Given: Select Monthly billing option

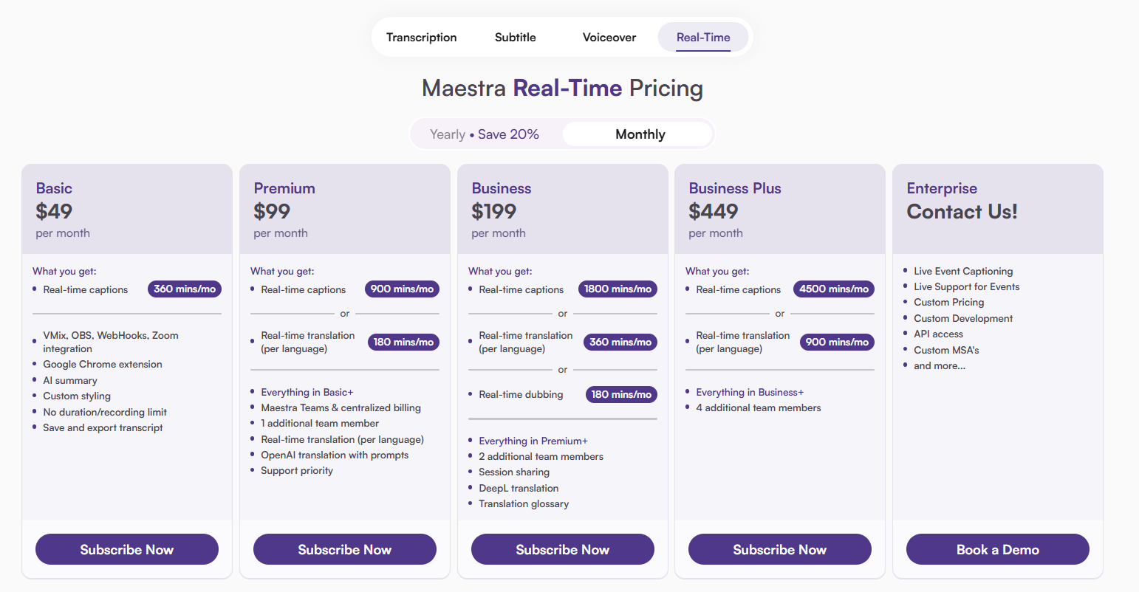Looking at the screenshot, I should pyautogui.click(x=640, y=134).
